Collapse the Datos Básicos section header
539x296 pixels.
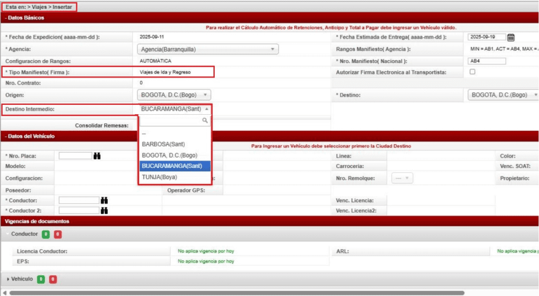coord(25,17)
